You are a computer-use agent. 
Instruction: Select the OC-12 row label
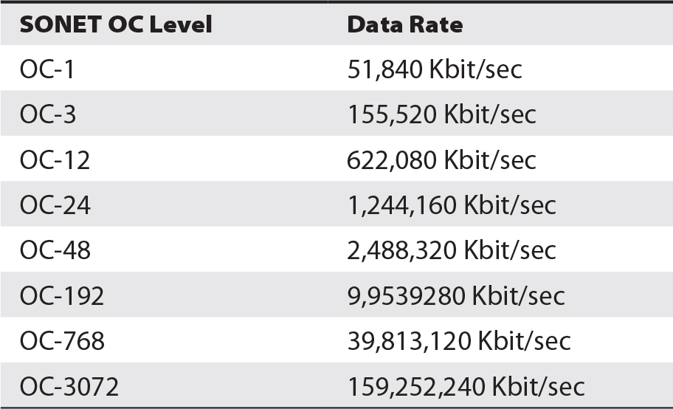55,160
